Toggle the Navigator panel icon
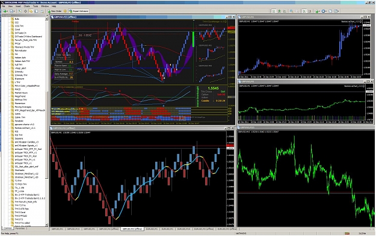 pyautogui.click(x=31, y=11)
